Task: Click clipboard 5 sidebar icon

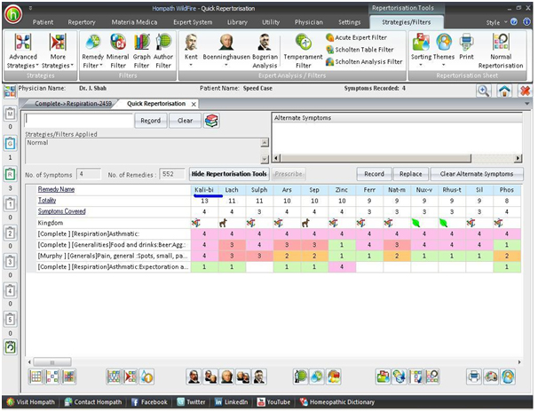Action: (11, 320)
